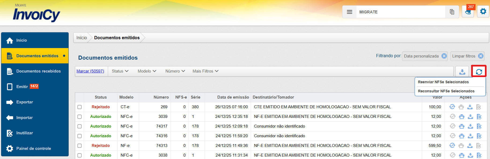The image size is (490, 159).
Task: Click print icon for document 3039
Action: click(x=461, y=117)
